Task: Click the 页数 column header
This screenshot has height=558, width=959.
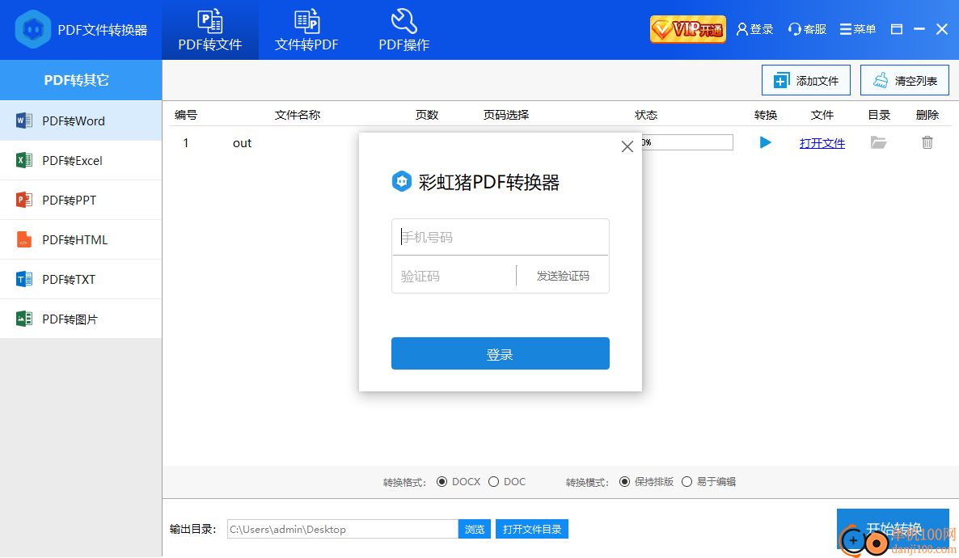Action: pos(427,115)
